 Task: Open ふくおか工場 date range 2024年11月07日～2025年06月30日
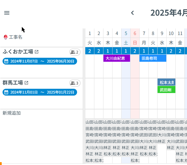click(x=40, y=61)
